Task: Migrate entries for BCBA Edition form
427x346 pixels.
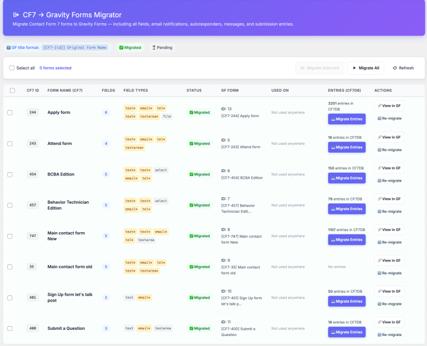Action: pos(346,178)
